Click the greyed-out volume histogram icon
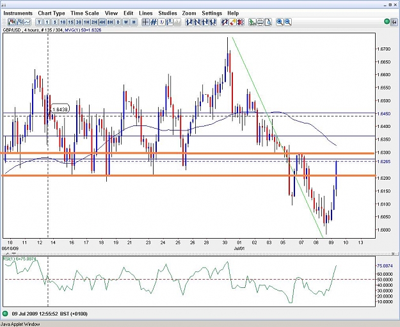The width and height of the screenshot is (400, 327). 177,22
